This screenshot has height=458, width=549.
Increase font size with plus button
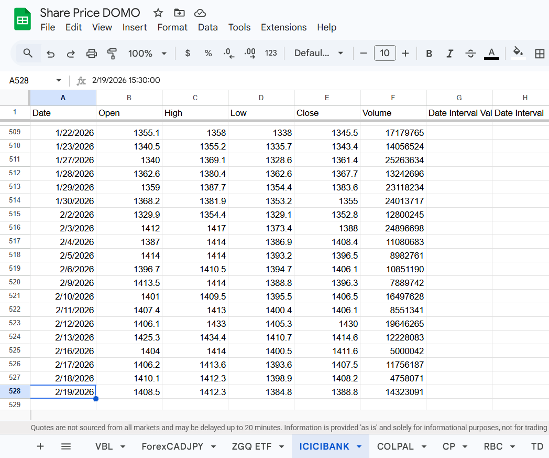pyautogui.click(x=405, y=54)
